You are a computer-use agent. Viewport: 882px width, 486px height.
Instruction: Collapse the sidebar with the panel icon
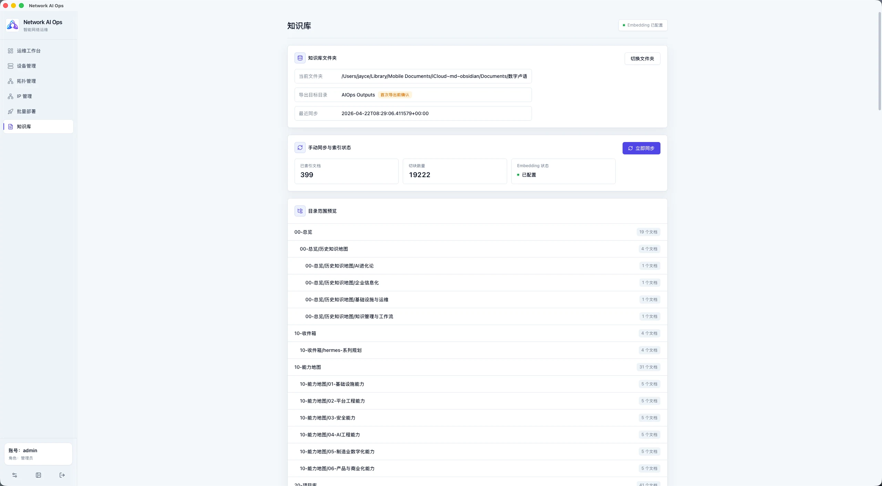38,475
